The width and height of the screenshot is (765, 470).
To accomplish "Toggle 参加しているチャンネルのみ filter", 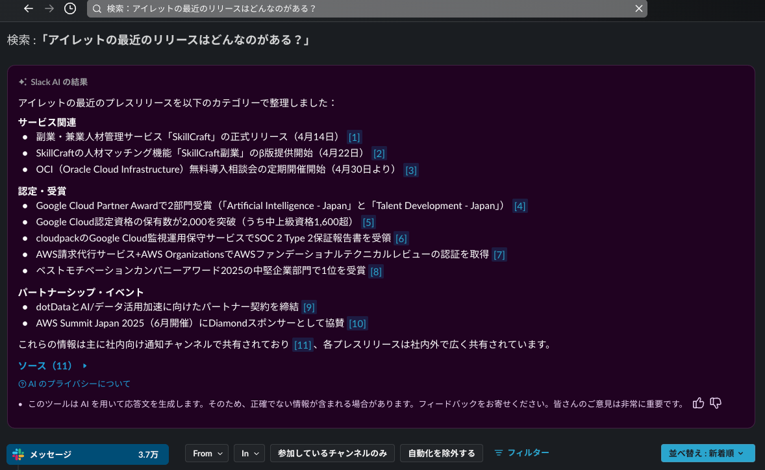I will click(332, 453).
